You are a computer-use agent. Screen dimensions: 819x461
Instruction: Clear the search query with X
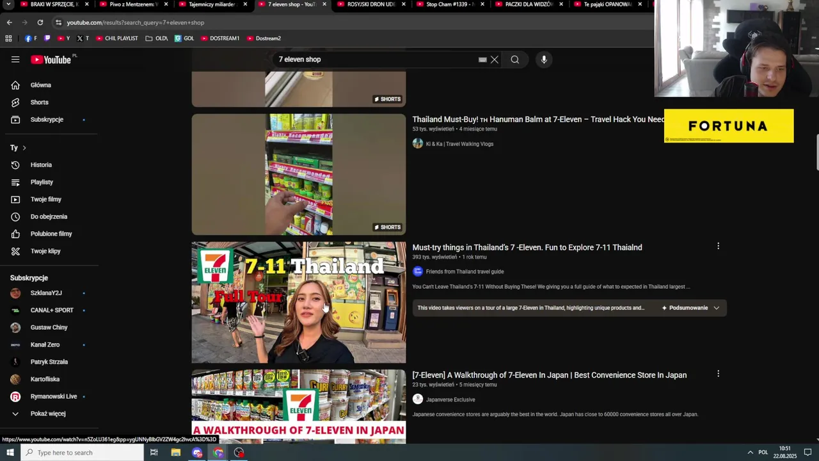pyautogui.click(x=495, y=60)
